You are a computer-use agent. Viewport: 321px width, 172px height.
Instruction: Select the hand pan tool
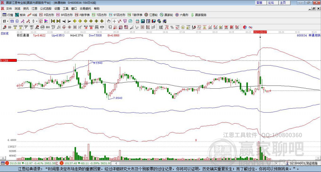click(x=108, y=21)
